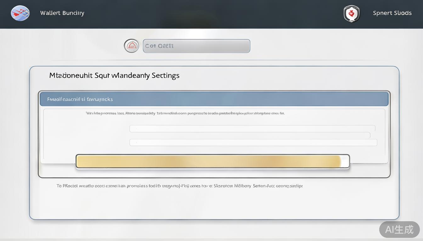Screen dimensions: 423x241
Task: Click the third empty text field
Action: click(x=253, y=142)
